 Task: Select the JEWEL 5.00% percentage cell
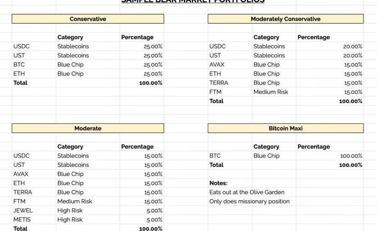154,210
